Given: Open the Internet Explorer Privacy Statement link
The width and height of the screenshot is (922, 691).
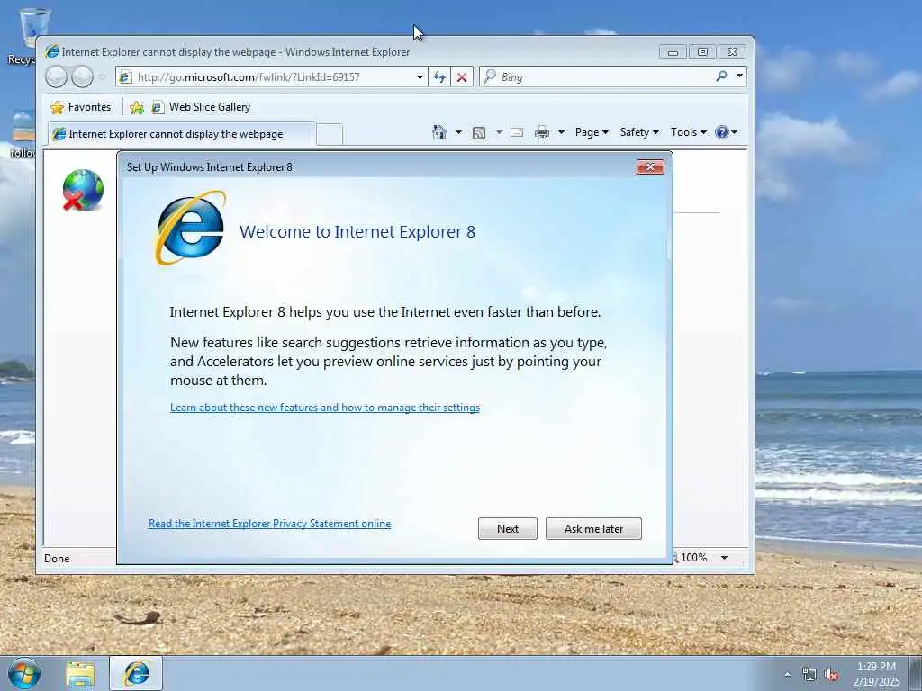Looking at the screenshot, I should click(269, 524).
